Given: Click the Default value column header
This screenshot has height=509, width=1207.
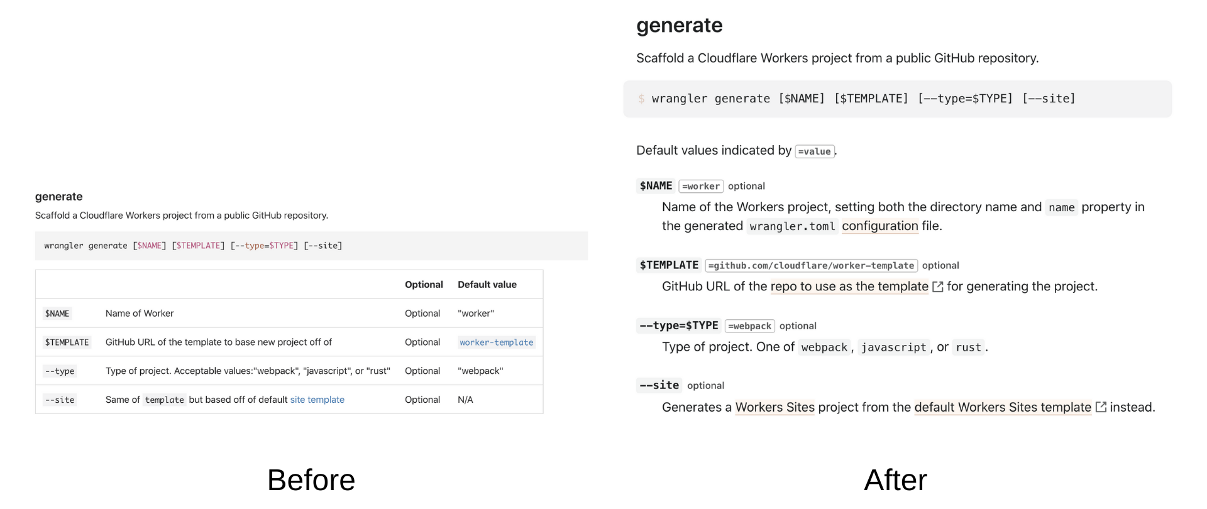Looking at the screenshot, I should 487,285.
